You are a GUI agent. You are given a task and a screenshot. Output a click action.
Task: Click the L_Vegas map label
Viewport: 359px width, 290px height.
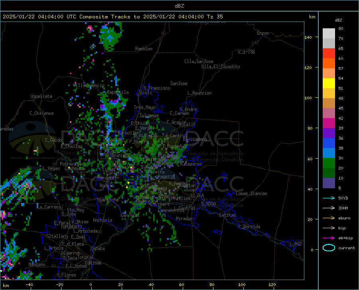(51, 168)
